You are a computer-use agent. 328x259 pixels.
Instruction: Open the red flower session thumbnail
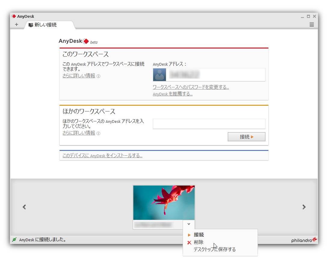pyautogui.click(x=164, y=203)
